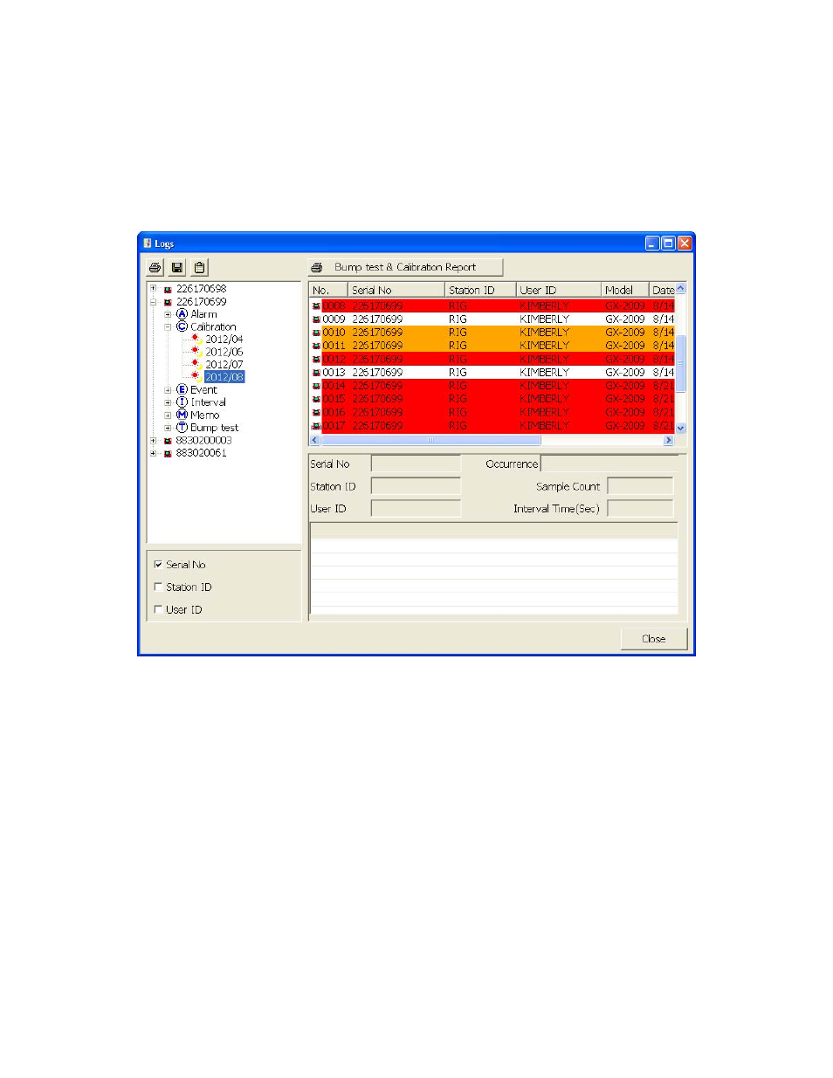
Task: Click the instrument icon beside 226170698
Action: pos(168,289)
